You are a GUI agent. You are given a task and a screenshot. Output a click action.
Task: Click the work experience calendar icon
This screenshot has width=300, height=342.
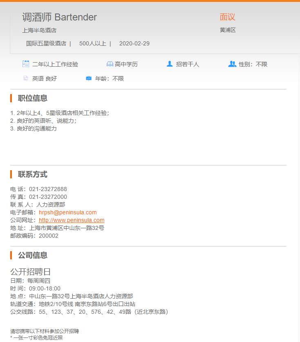point(26,64)
